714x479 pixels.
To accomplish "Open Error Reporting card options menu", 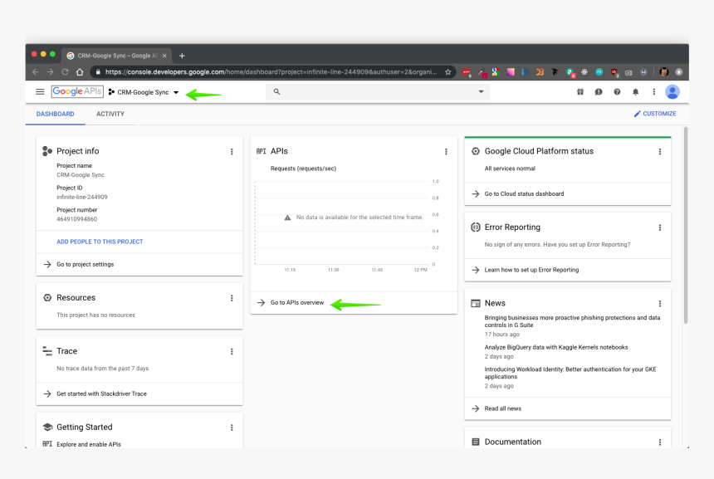I will pyautogui.click(x=660, y=227).
